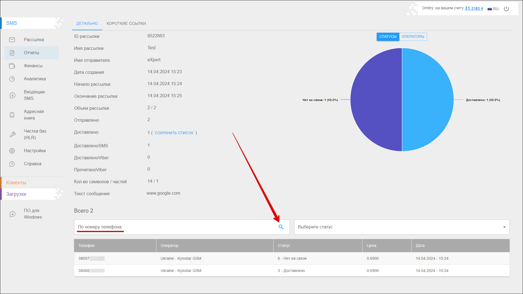
Task: Click the document icon beside Отчеты
Action: 12,53
